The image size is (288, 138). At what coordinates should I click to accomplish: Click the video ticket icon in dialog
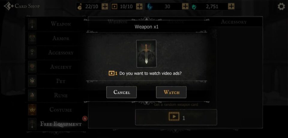coord(112,73)
